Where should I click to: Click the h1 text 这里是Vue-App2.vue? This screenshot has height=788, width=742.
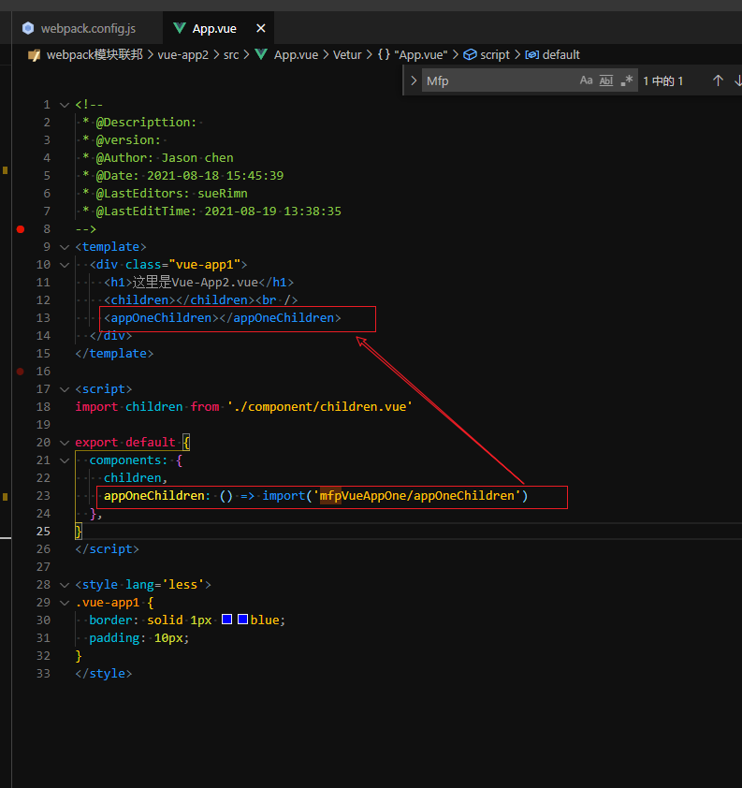coord(196,283)
